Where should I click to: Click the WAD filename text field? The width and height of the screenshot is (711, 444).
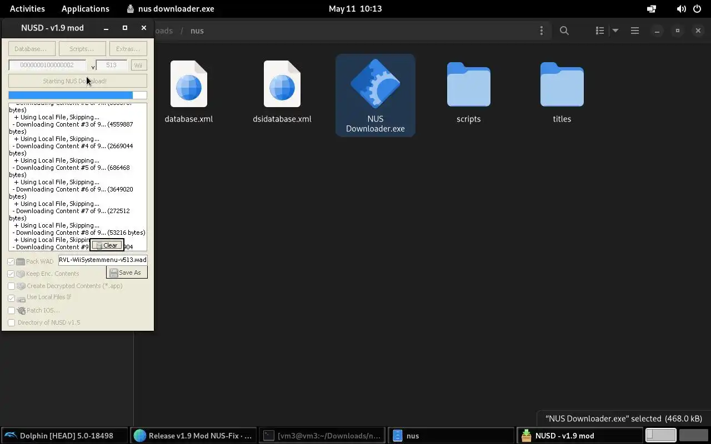tap(103, 260)
